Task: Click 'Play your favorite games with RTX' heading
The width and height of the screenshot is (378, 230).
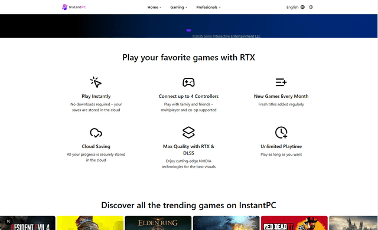Action: pos(188,58)
